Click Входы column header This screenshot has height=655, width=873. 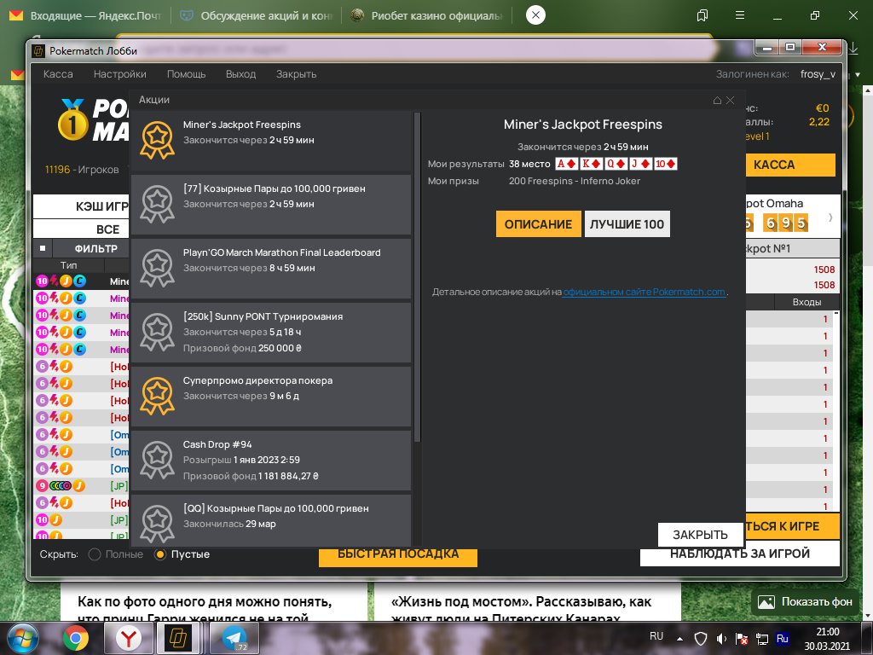pos(807,302)
